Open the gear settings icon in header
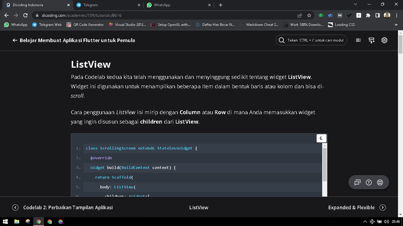This screenshot has width=403, height=226. pyautogui.click(x=385, y=40)
